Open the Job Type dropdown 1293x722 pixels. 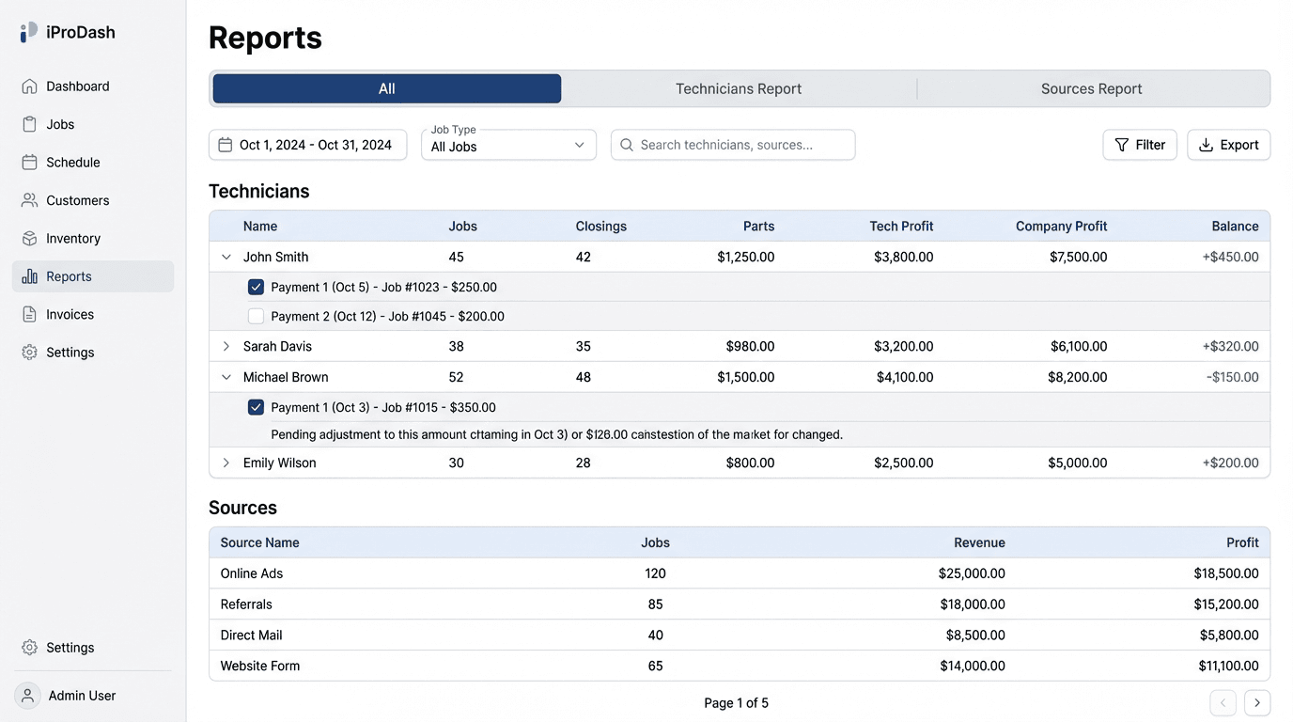[508, 147]
